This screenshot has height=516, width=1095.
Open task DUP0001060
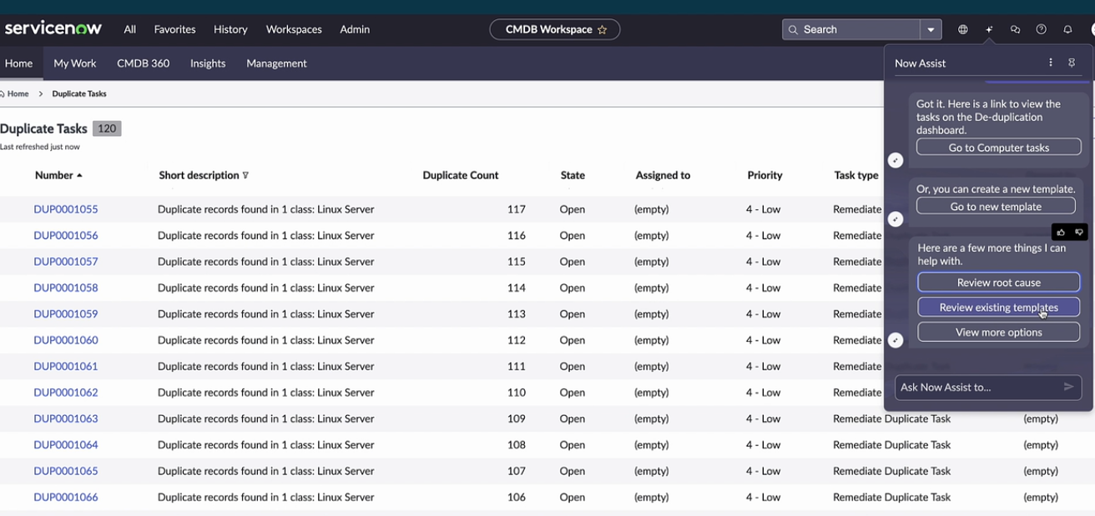[x=66, y=340]
